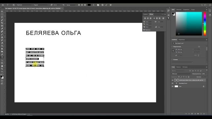The width and height of the screenshot is (212, 119).
Task: Select the Eyedropper tool
Action: (2, 29)
